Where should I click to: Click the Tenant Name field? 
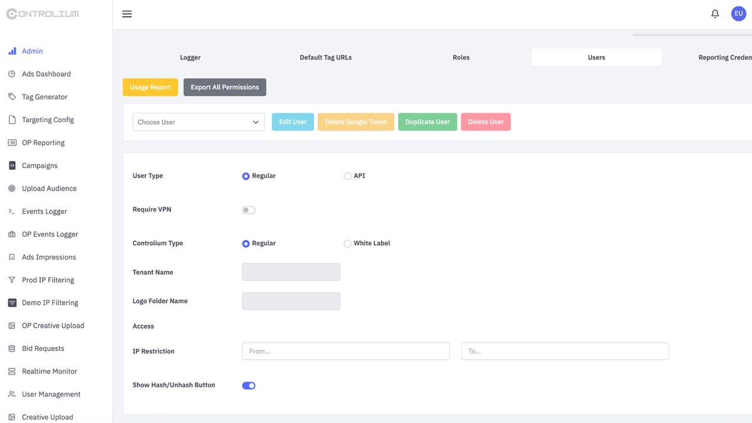291,272
